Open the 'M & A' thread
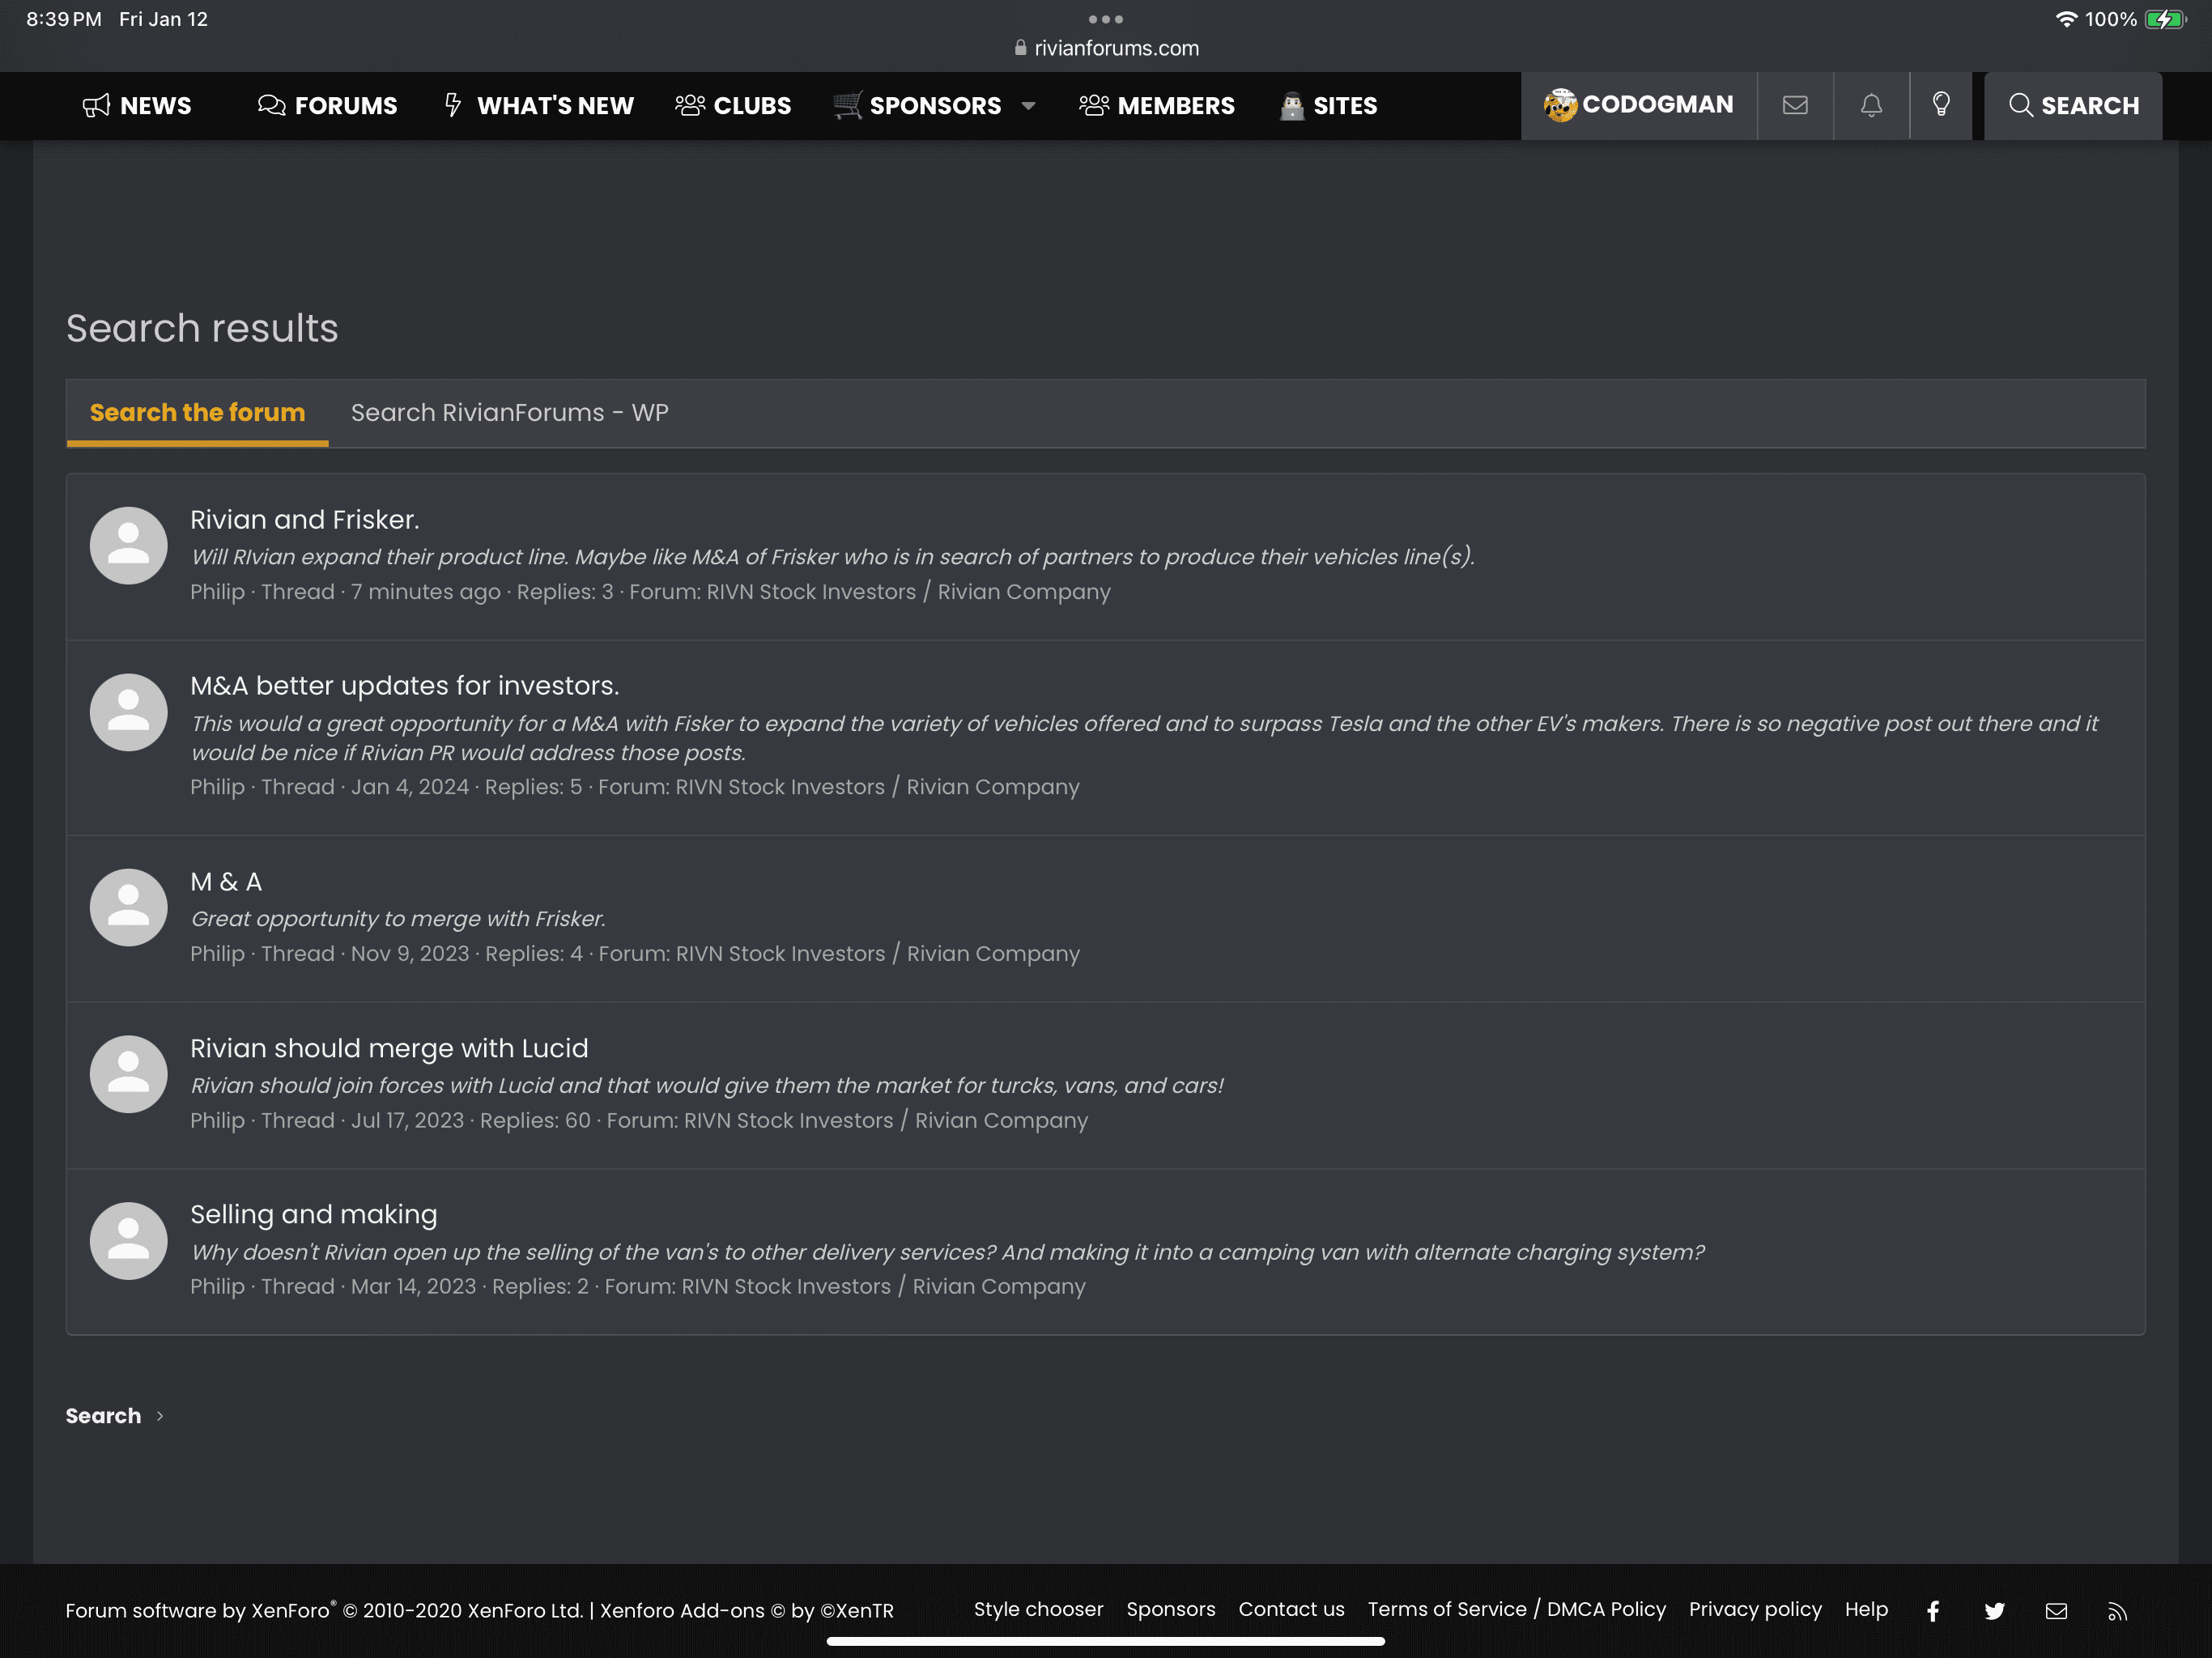 click(x=226, y=881)
